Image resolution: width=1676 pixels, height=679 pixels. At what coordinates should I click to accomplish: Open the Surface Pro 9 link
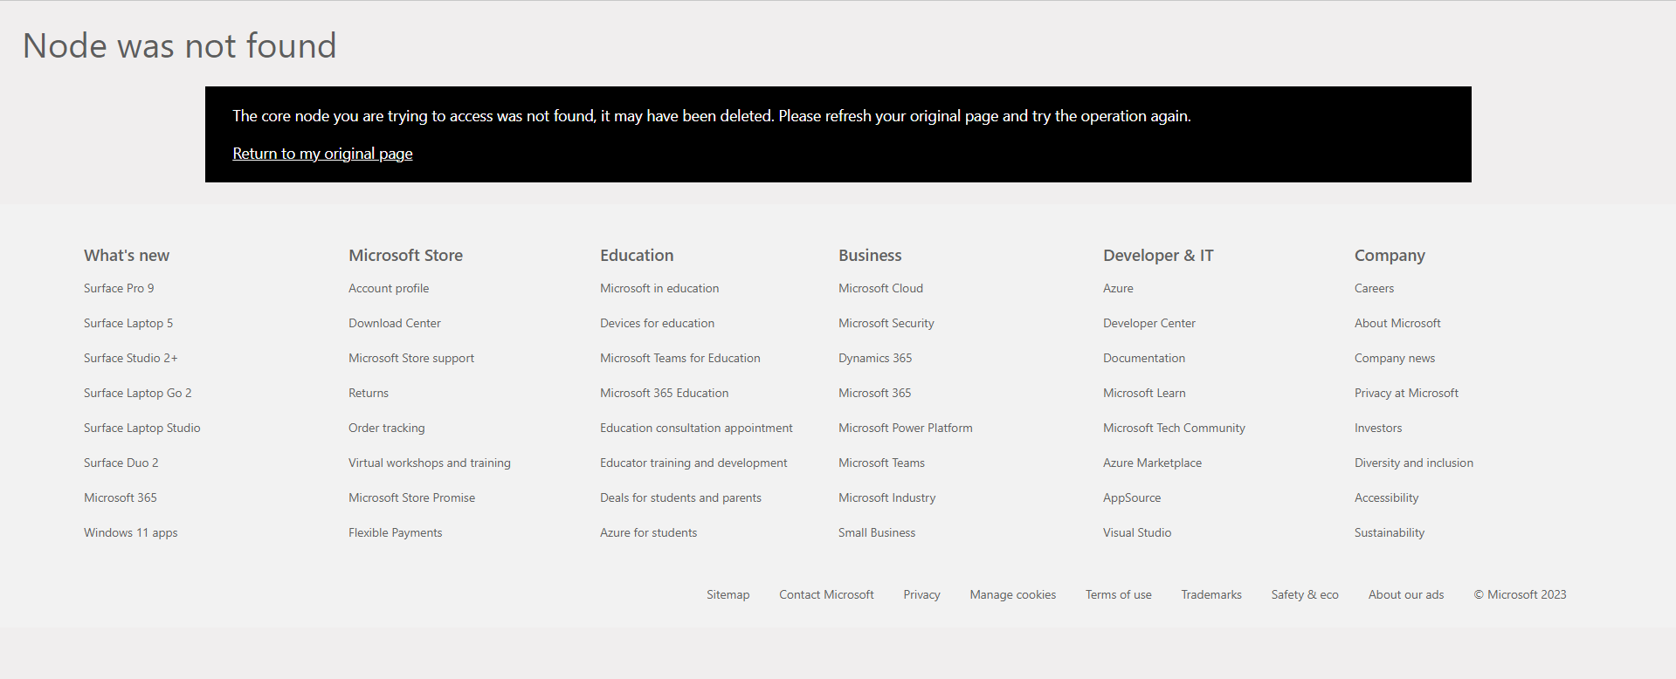[x=119, y=288]
